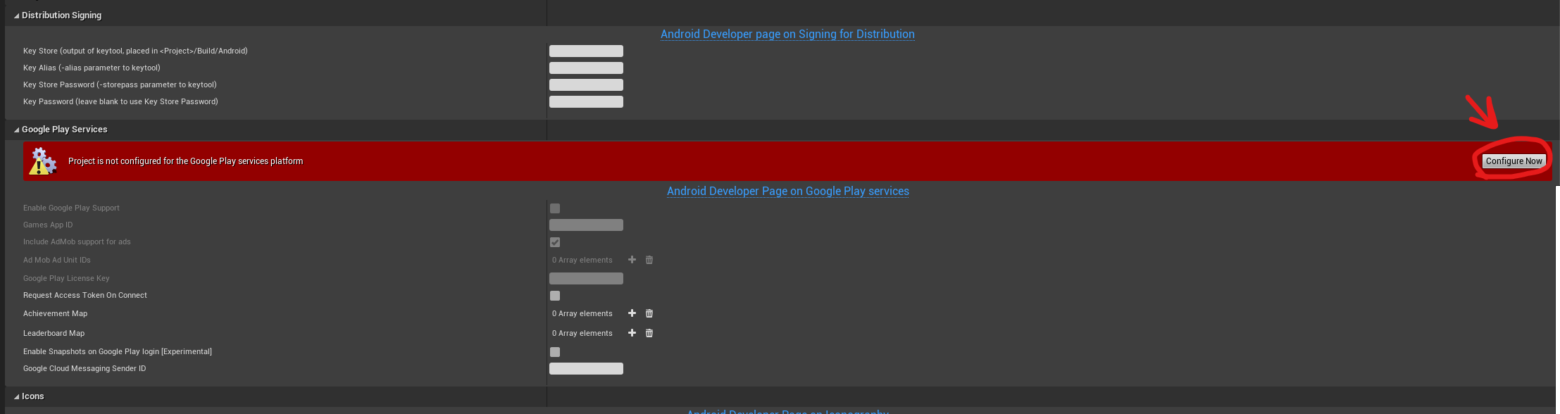Click the warning gear icon in red banner

point(43,161)
